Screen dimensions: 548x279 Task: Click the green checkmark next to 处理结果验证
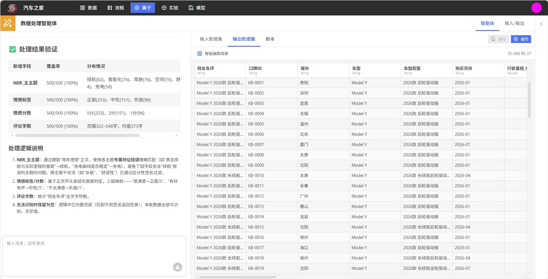(x=13, y=49)
